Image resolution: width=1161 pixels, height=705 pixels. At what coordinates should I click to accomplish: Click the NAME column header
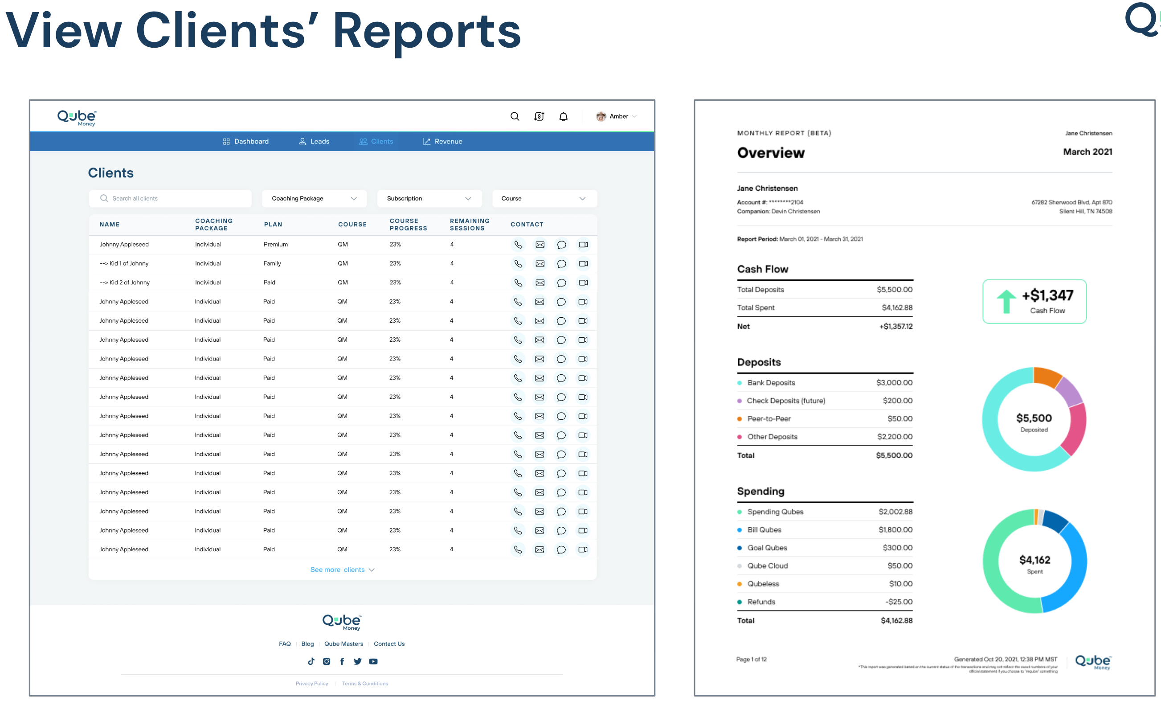[109, 224]
